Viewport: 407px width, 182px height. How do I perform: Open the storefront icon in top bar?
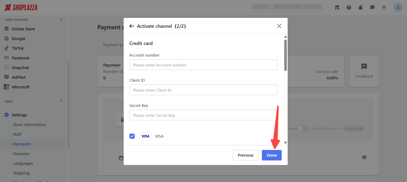pos(337,8)
